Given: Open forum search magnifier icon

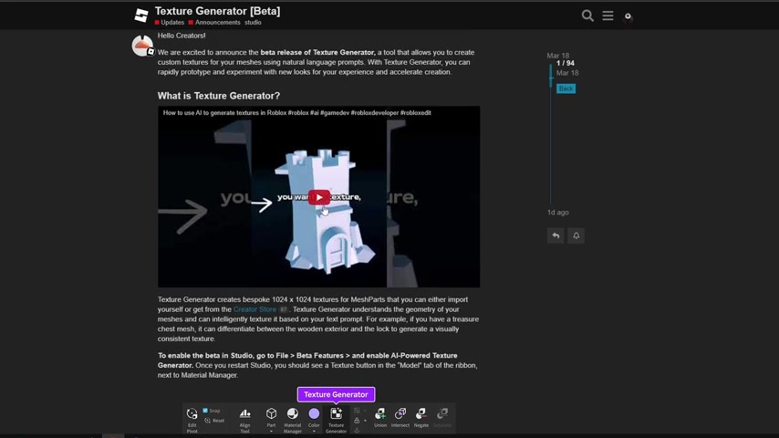Looking at the screenshot, I should coord(587,16).
